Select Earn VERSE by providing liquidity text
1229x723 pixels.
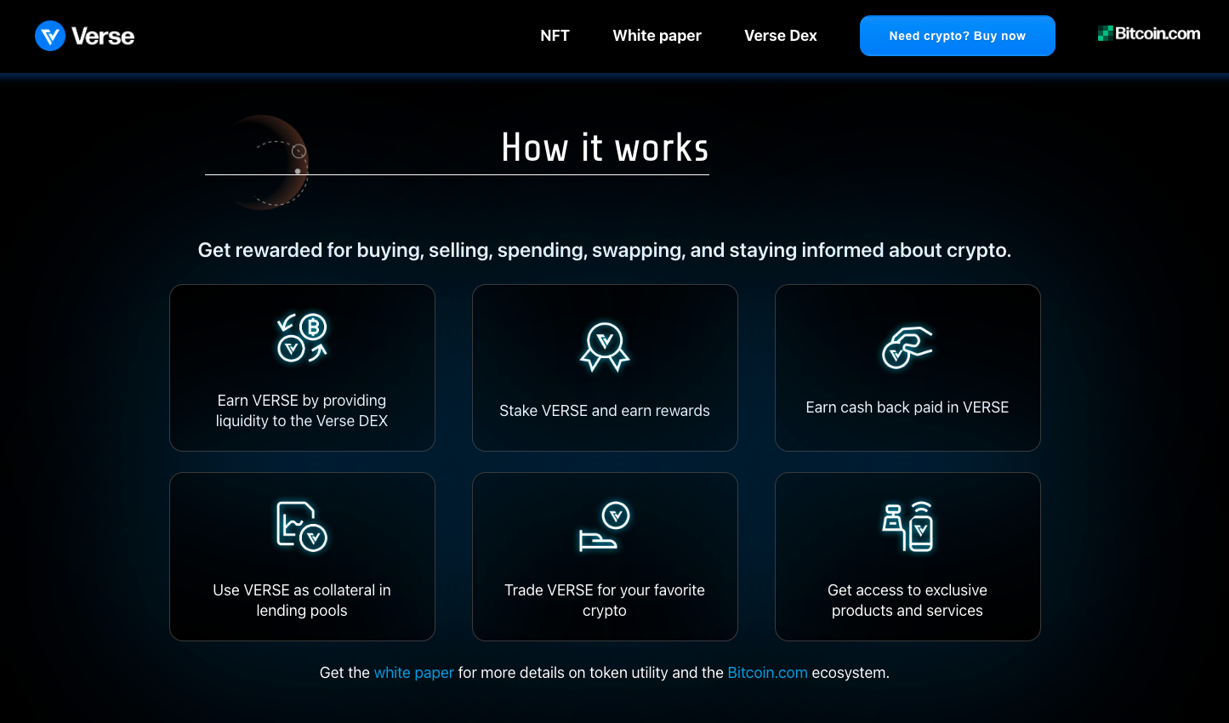point(302,411)
